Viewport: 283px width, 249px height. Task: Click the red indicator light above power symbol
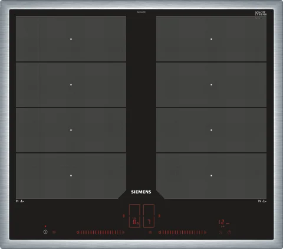pos(45,227)
